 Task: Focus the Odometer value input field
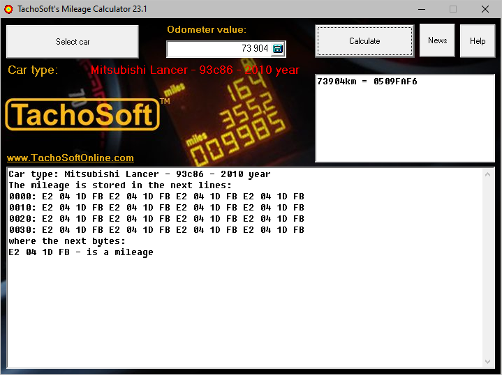coord(218,49)
